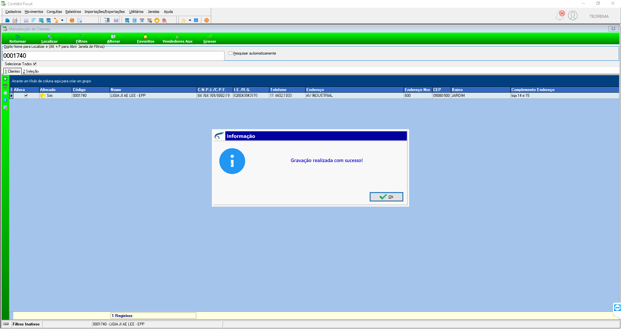Enable Pesquisar automaticamente checkbox

[231, 53]
